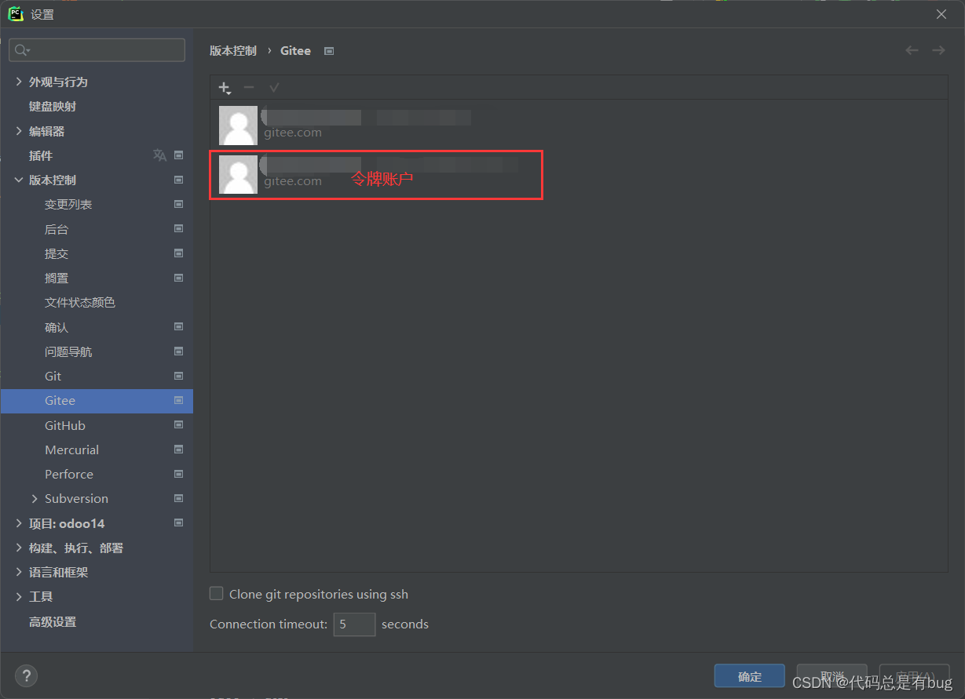Click the 取消 button

(832, 676)
